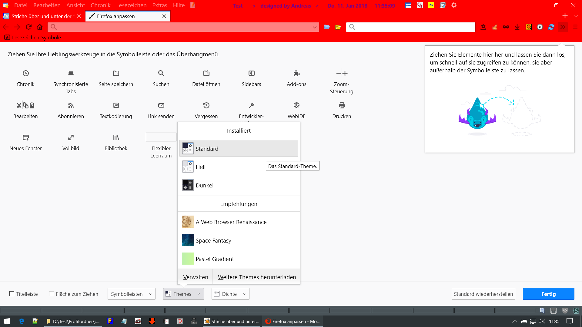Select the Synchronisierte Tabs icon
The image size is (582, 327).
(71, 73)
